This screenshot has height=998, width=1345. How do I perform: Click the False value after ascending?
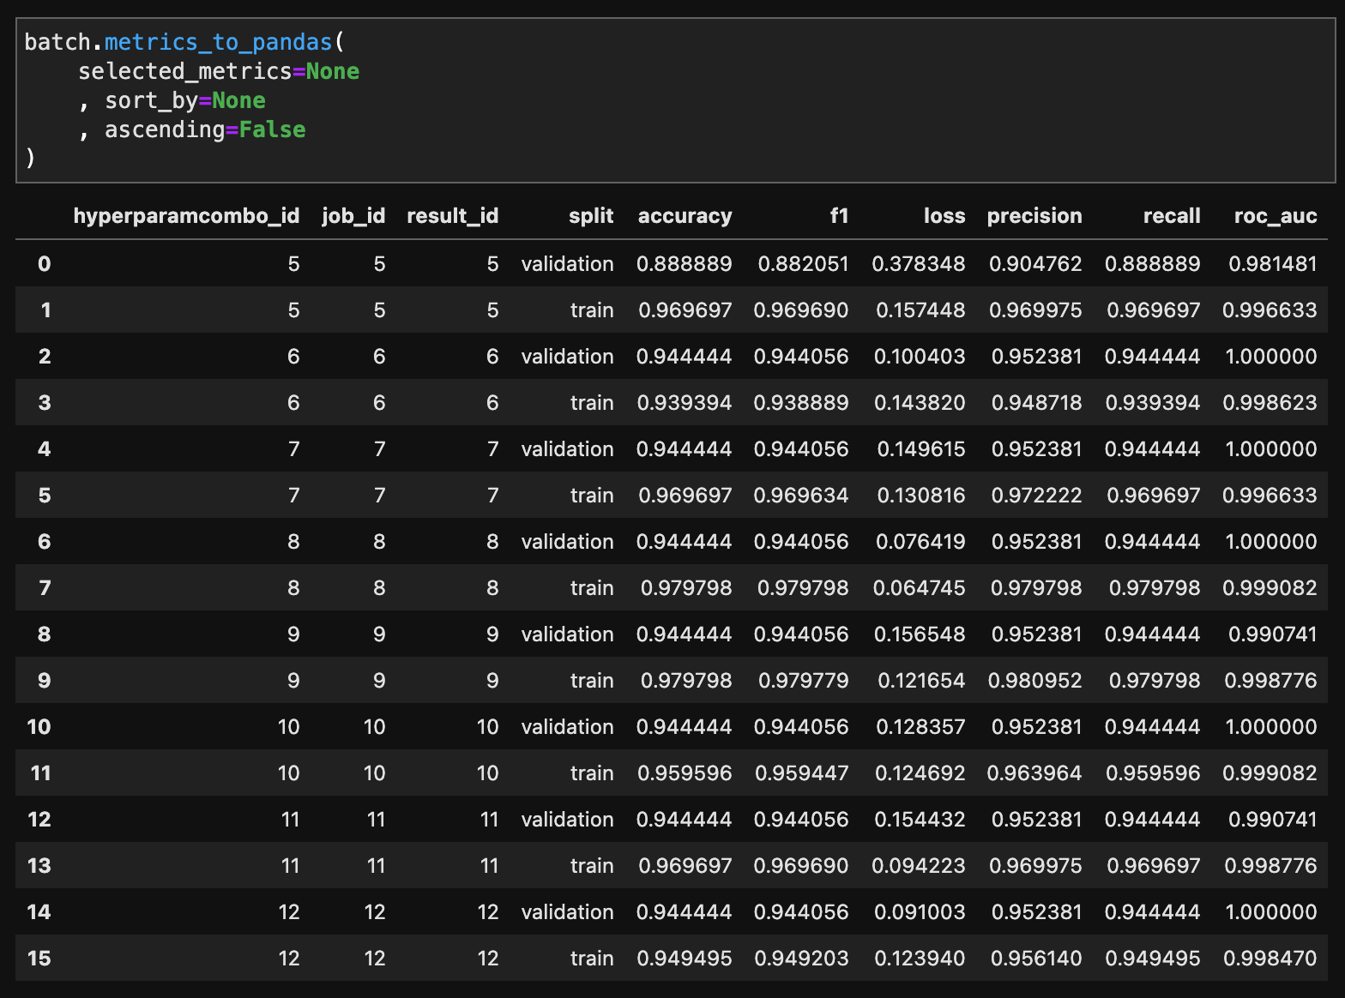coord(272,129)
